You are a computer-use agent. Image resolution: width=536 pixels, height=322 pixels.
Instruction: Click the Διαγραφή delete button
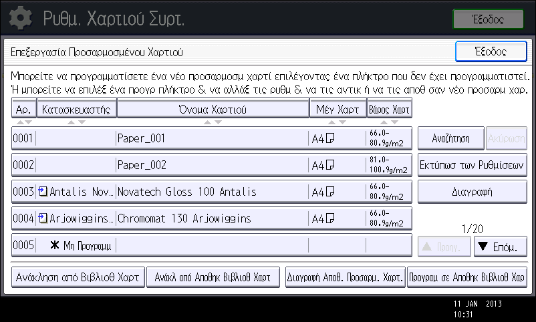pyautogui.click(x=472, y=192)
